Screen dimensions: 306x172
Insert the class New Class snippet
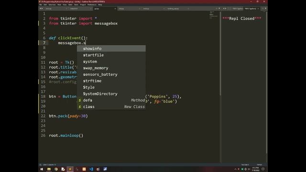pos(111,107)
